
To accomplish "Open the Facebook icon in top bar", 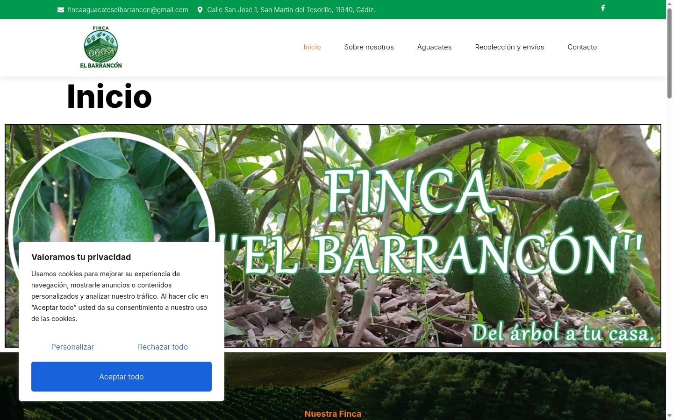I will point(603,8).
